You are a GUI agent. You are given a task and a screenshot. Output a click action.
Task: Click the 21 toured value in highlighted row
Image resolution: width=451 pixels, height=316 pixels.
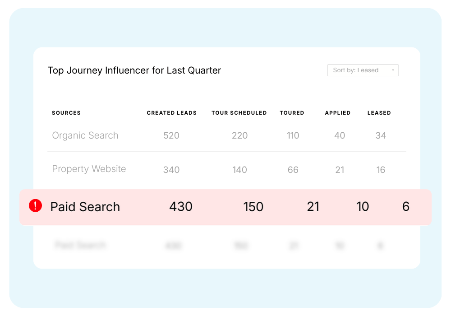pyautogui.click(x=313, y=206)
